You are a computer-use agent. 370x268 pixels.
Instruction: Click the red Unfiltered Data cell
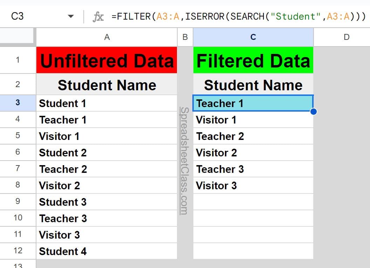107,60
